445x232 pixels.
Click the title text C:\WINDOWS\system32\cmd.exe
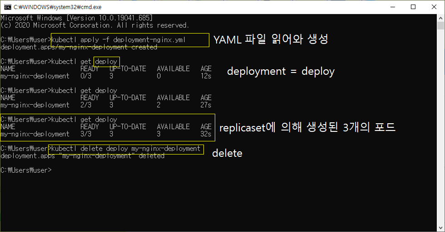[57, 7]
